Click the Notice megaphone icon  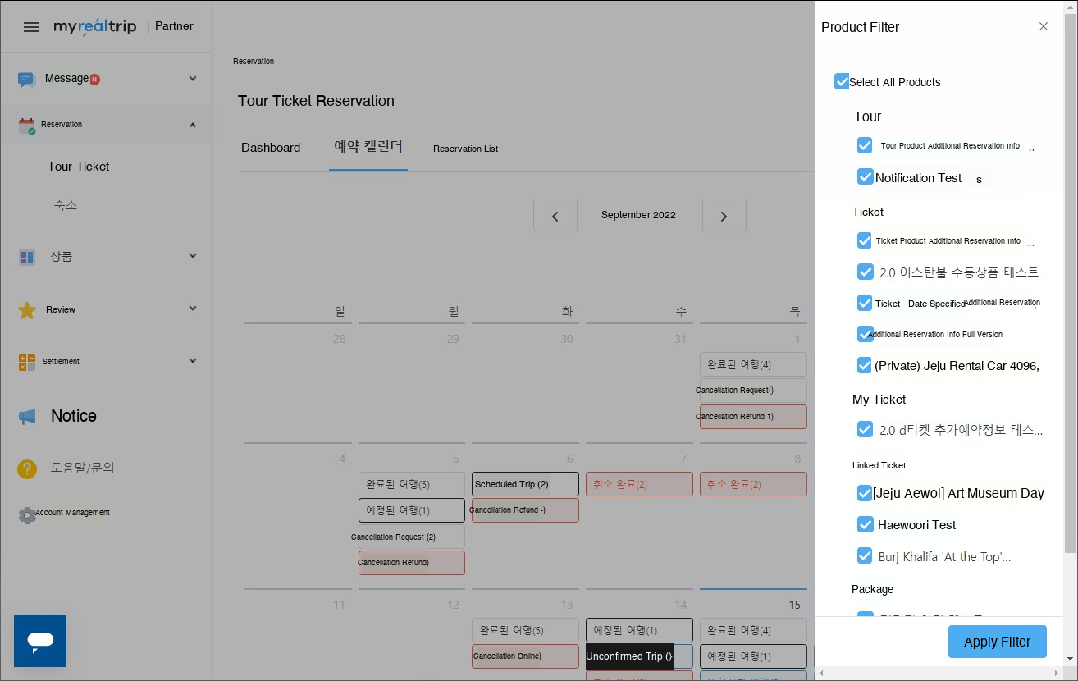(27, 417)
